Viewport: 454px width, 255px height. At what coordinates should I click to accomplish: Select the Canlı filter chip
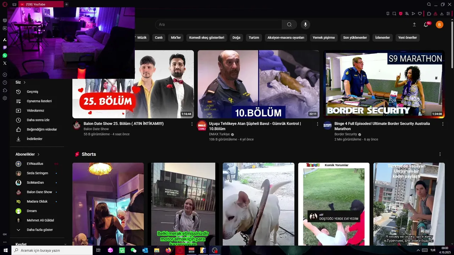point(159,38)
